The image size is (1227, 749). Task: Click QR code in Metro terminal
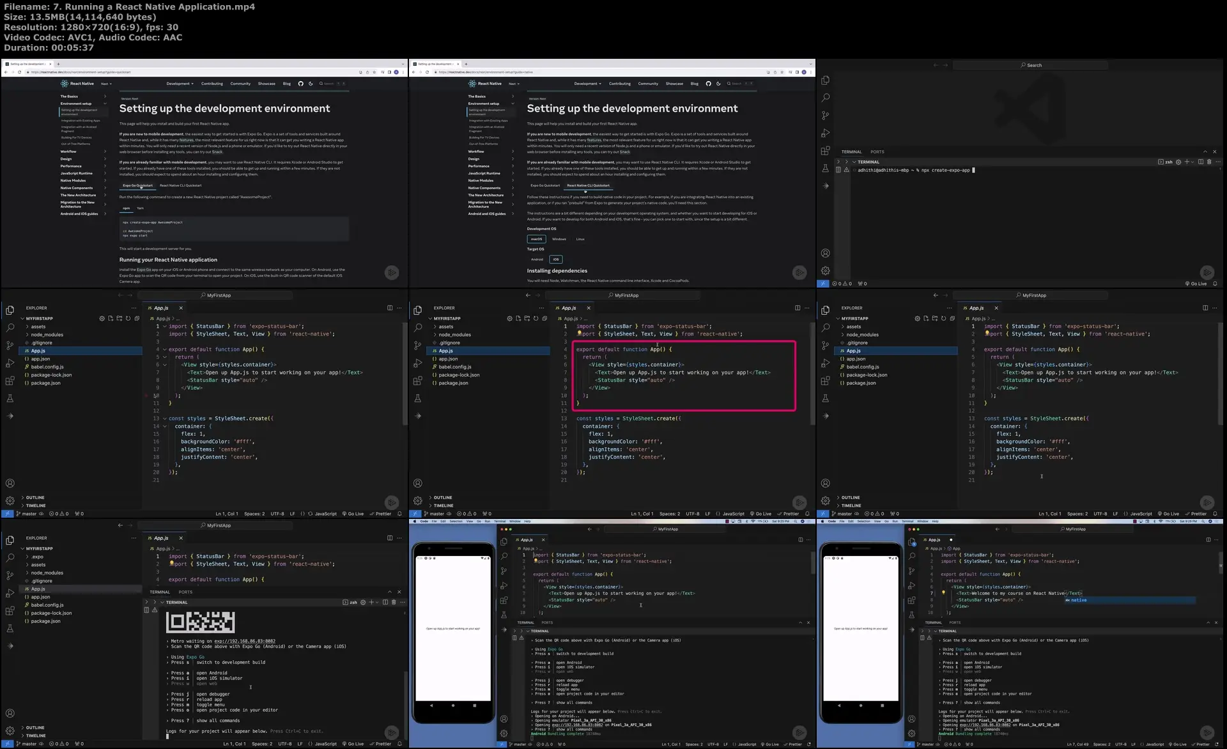point(200,622)
